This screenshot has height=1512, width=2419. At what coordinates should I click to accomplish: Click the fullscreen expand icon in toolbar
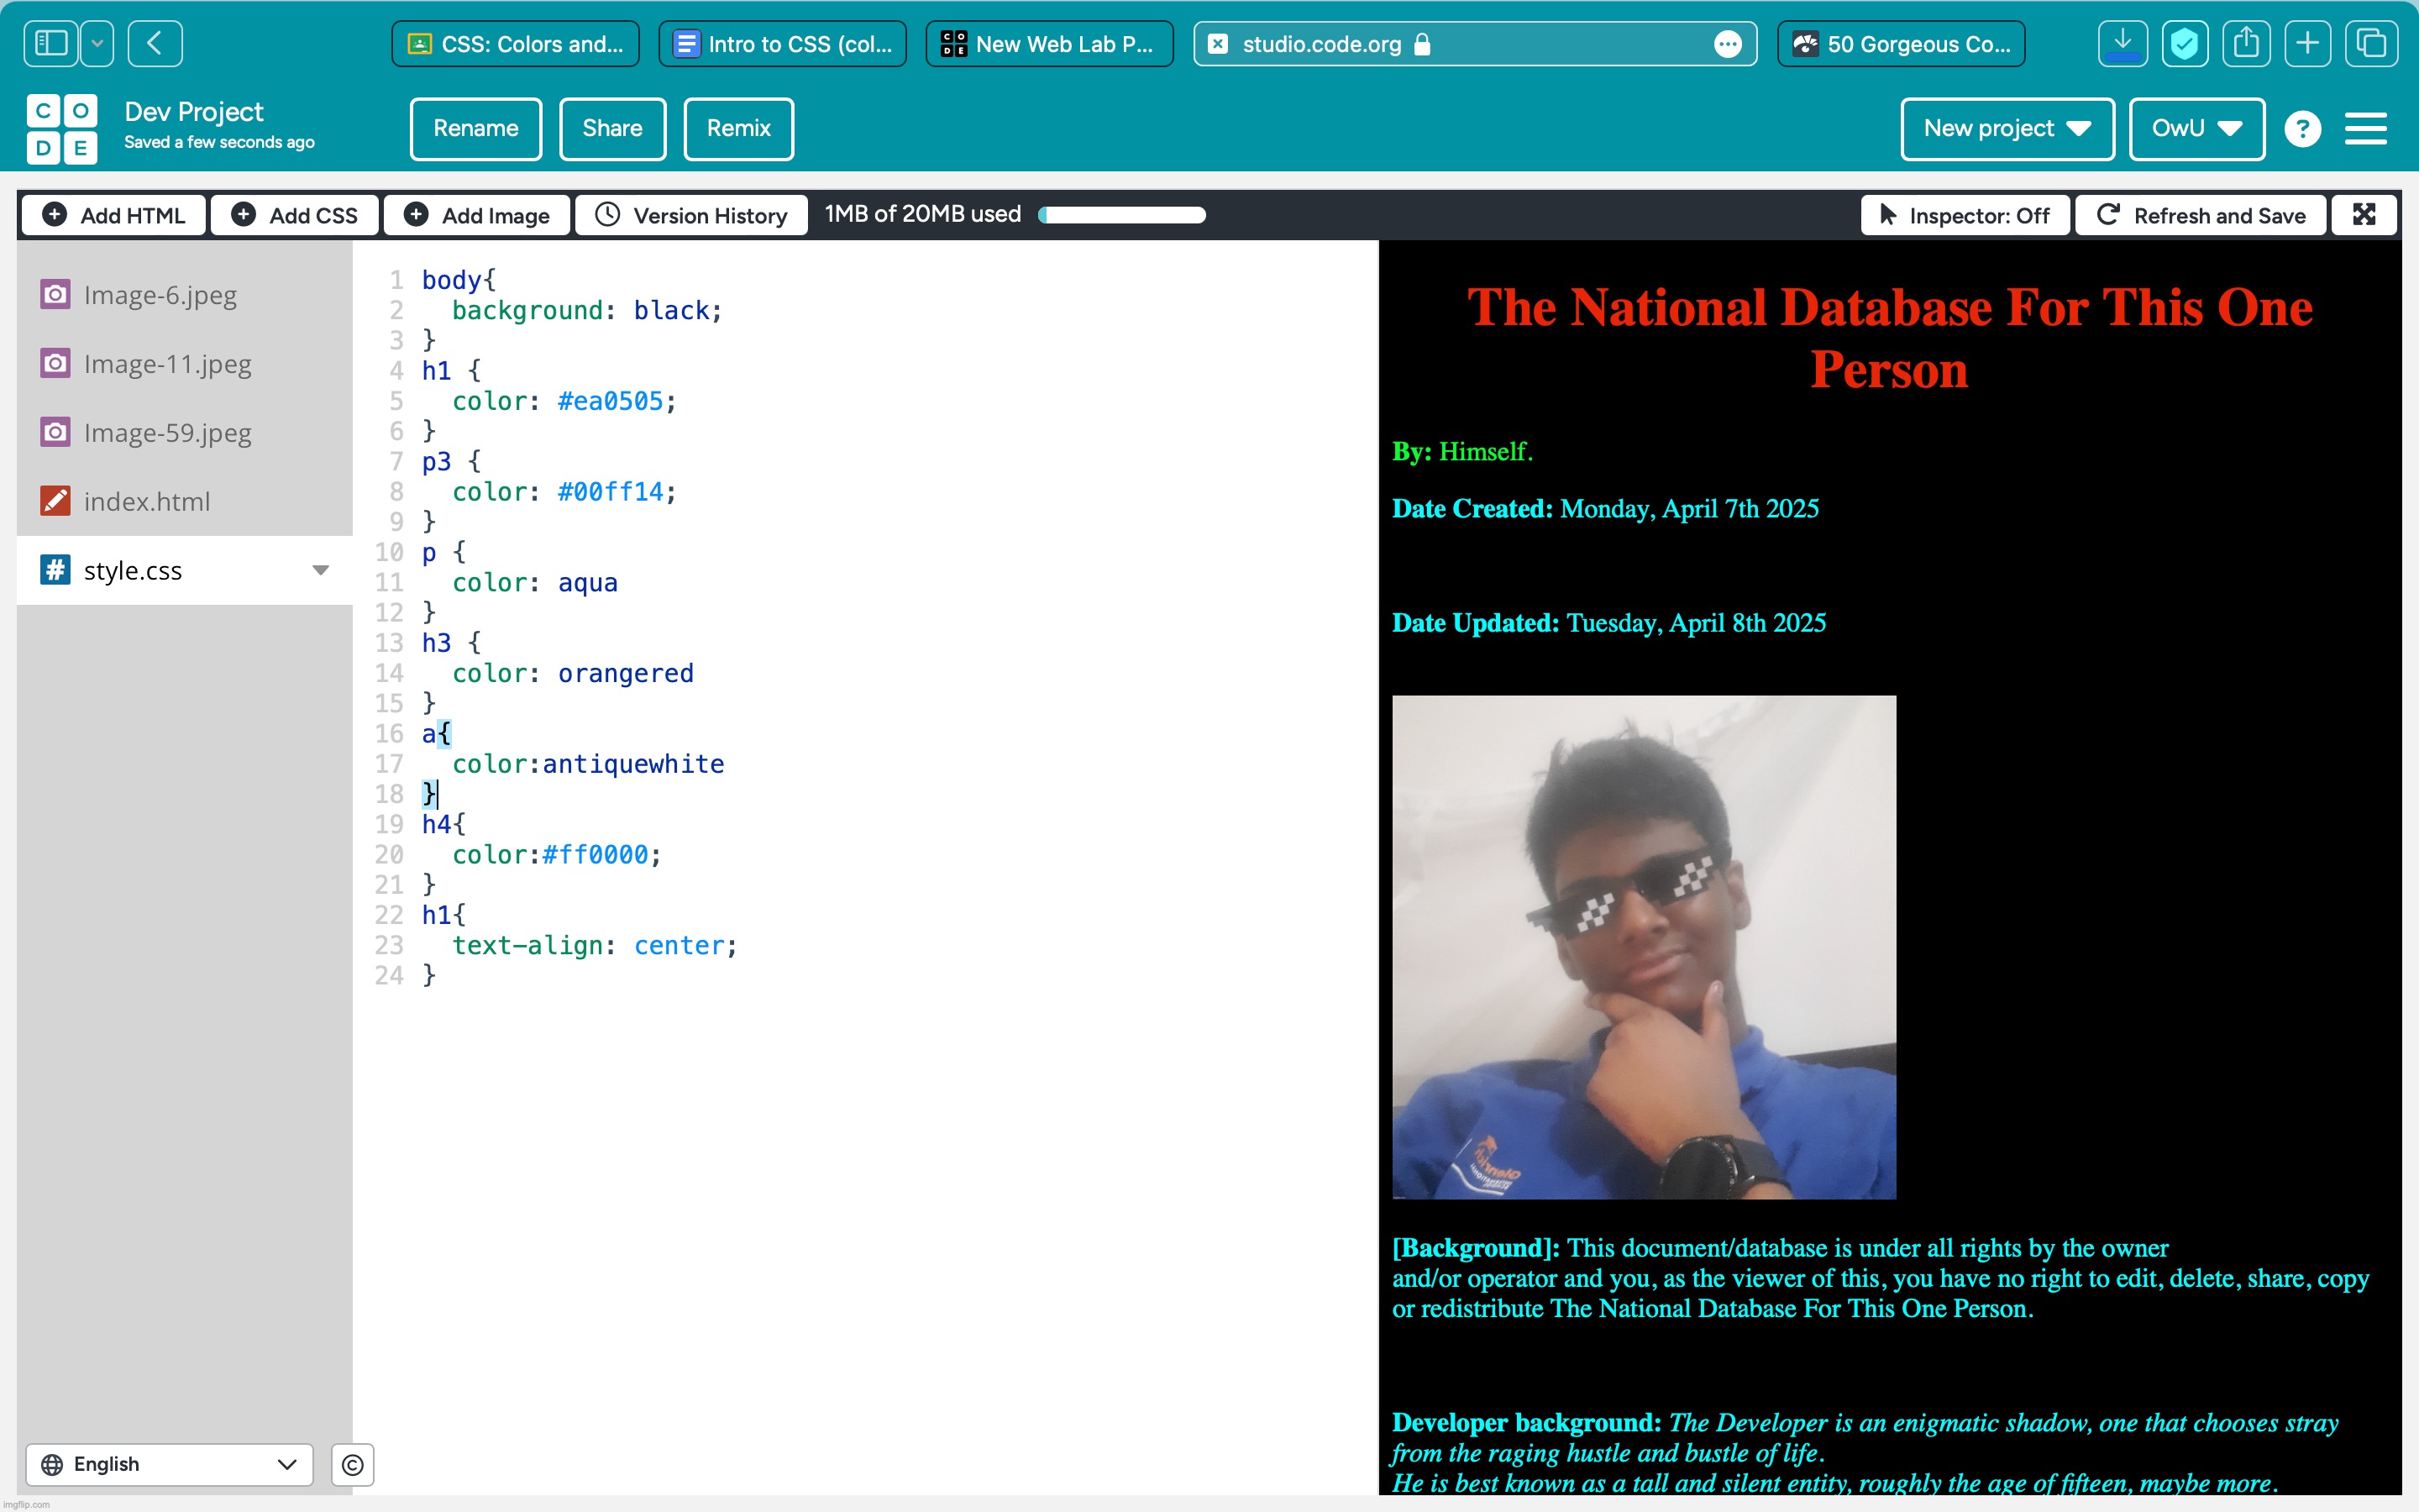click(2364, 215)
